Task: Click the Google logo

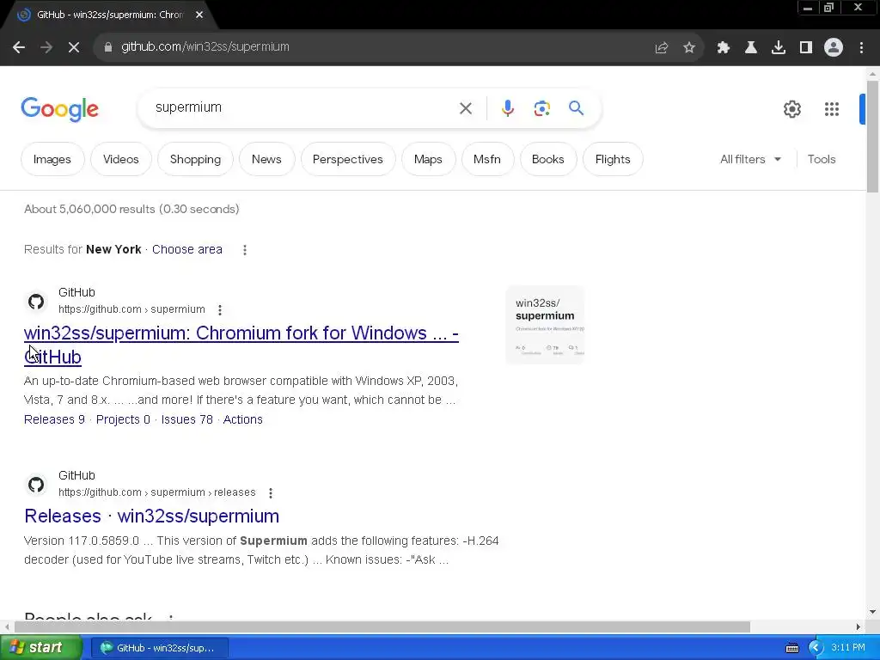Action: coord(59,109)
